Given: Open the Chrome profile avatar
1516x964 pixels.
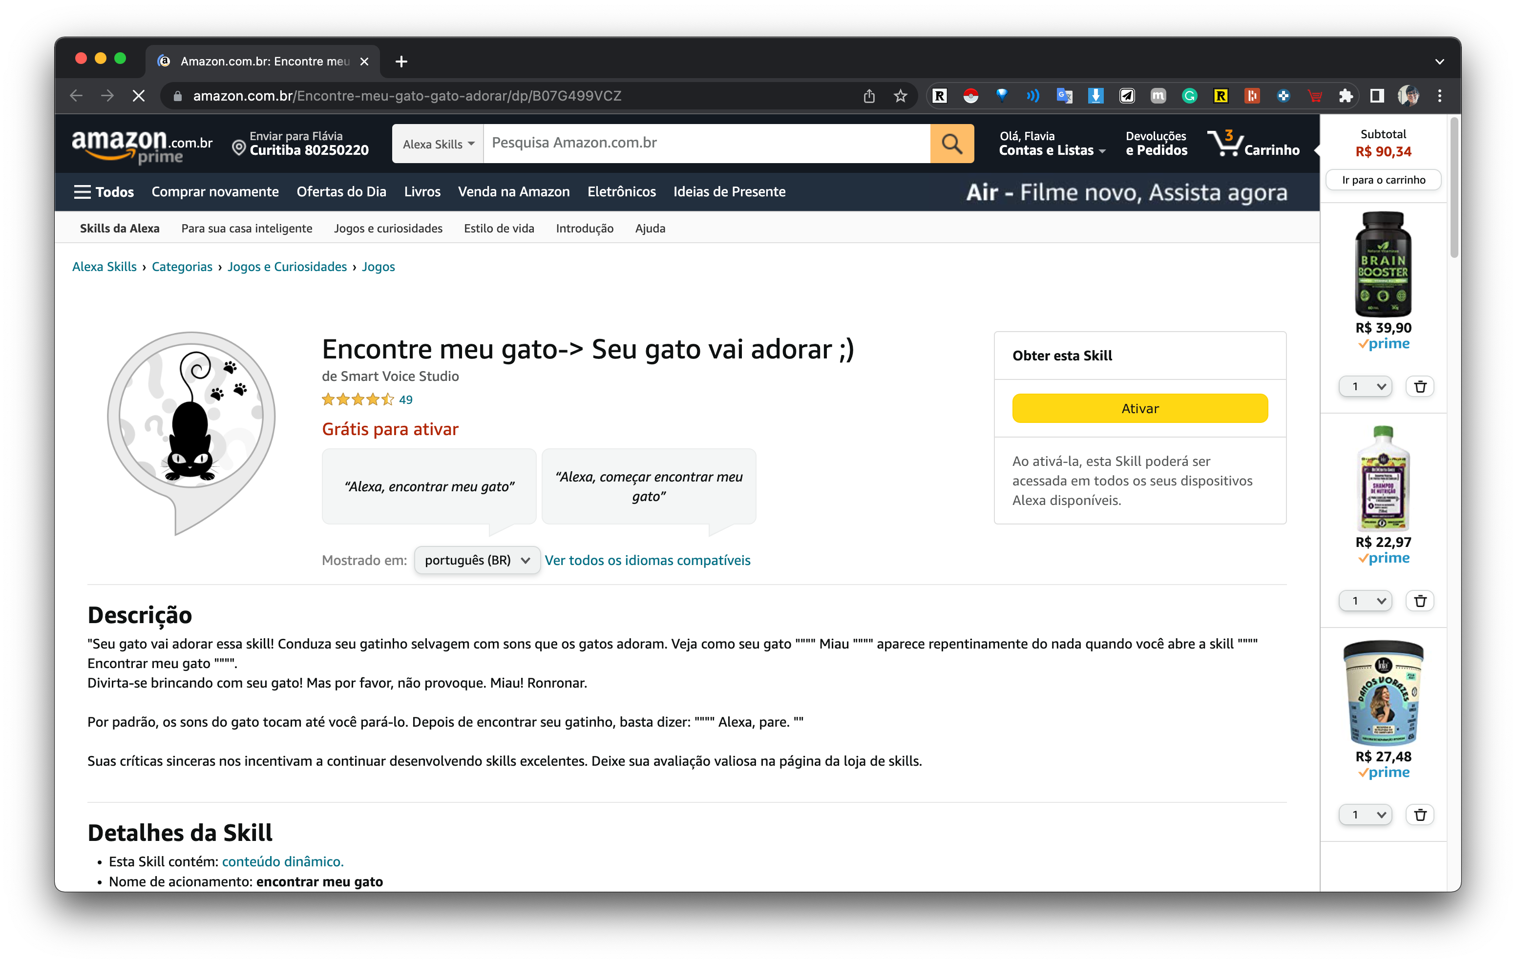Looking at the screenshot, I should pyautogui.click(x=1409, y=96).
